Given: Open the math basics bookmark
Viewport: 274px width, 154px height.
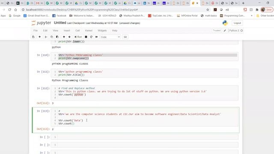Looking at the screenshot, I should pos(209,16).
